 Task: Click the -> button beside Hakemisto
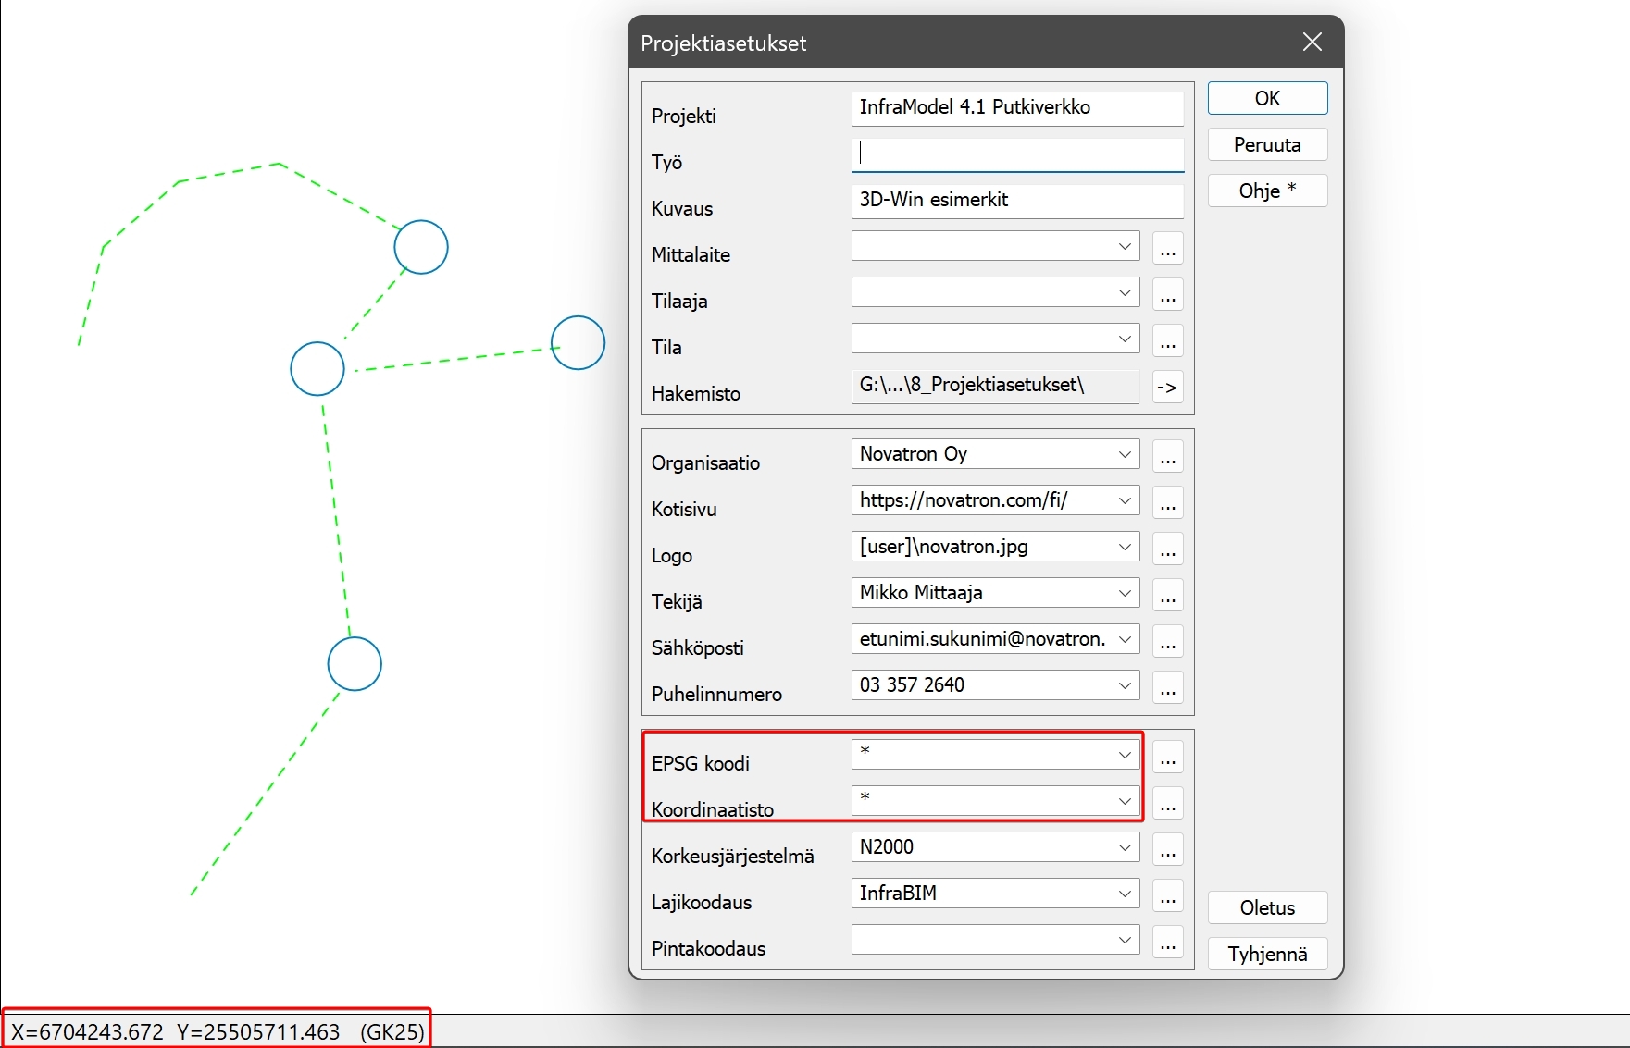pos(1168,387)
